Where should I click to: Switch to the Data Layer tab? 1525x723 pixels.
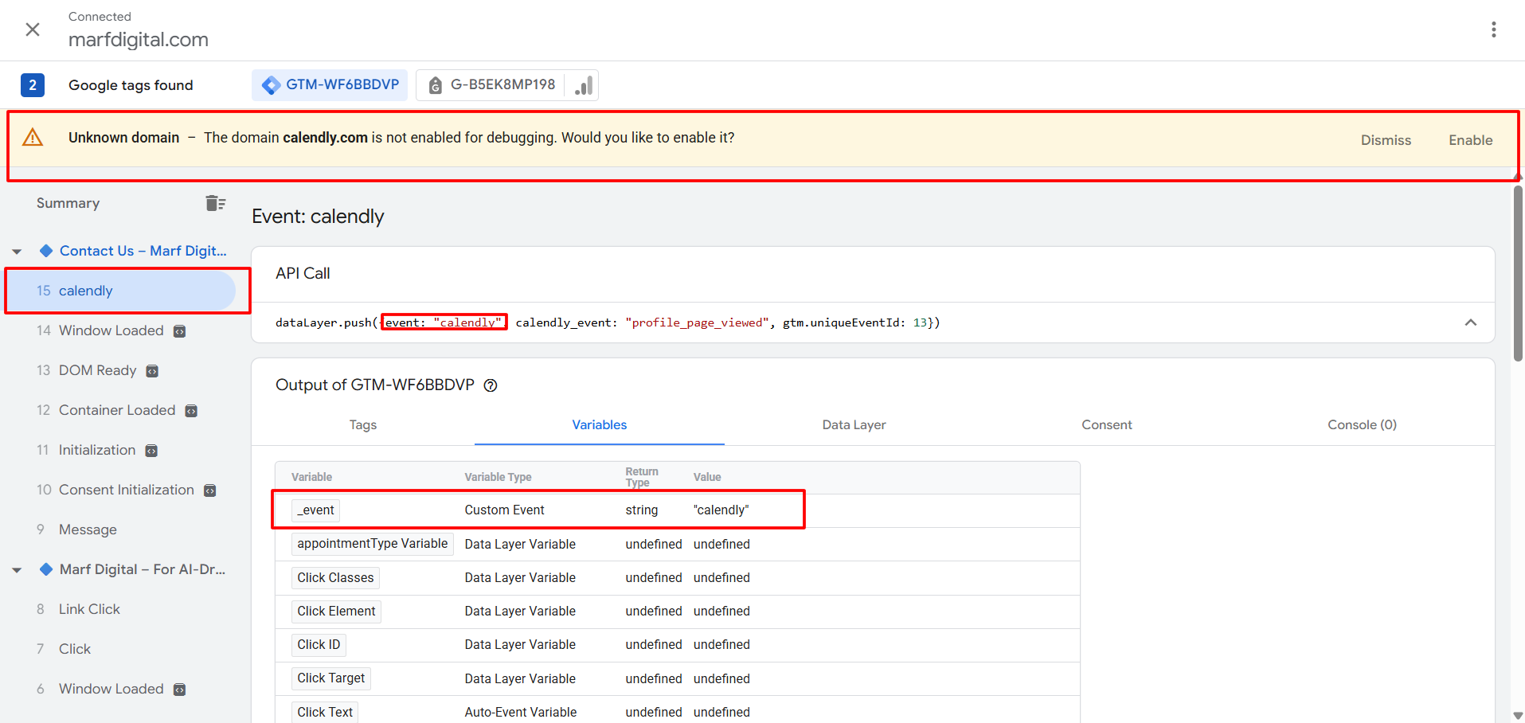(854, 424)
